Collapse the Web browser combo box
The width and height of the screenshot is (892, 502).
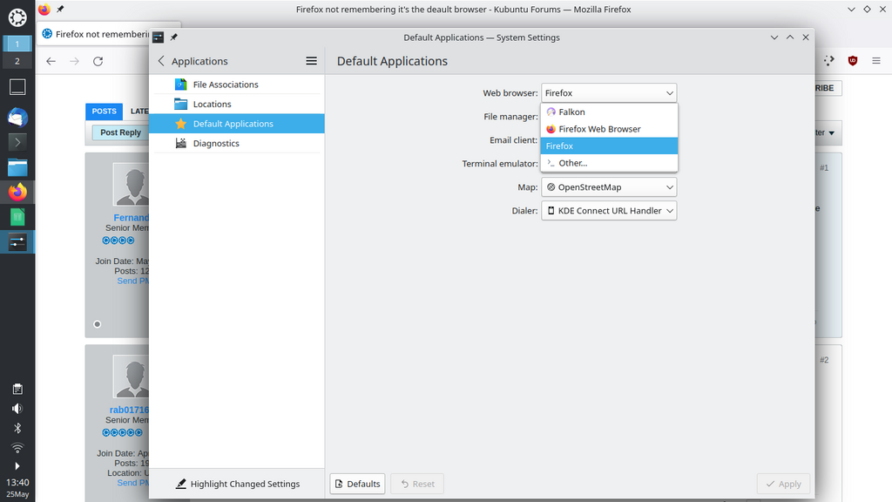pyautogui.click(x=609, y=93)
